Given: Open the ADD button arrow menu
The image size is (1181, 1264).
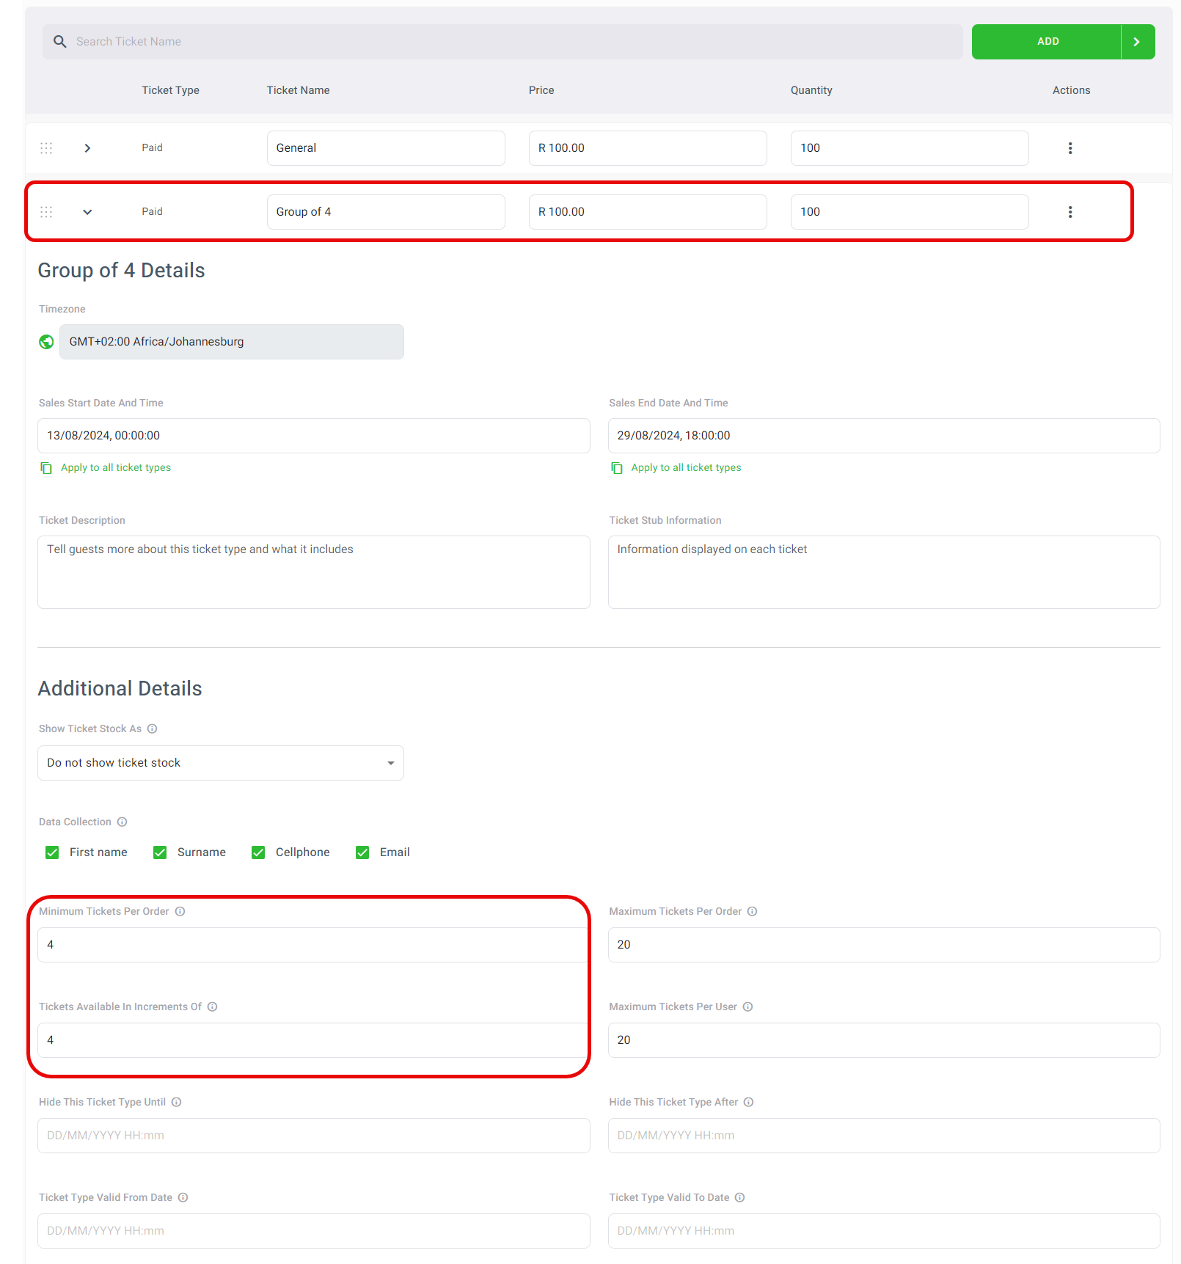Looking at the screenshot, I should (1138, 42).
